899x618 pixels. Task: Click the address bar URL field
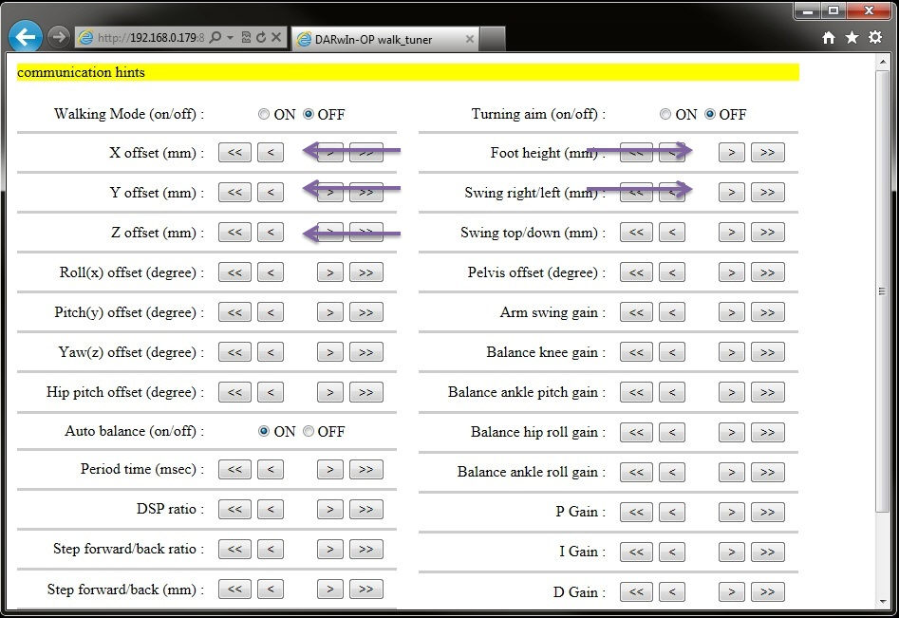pyautogui.click(x=150, y=38)
